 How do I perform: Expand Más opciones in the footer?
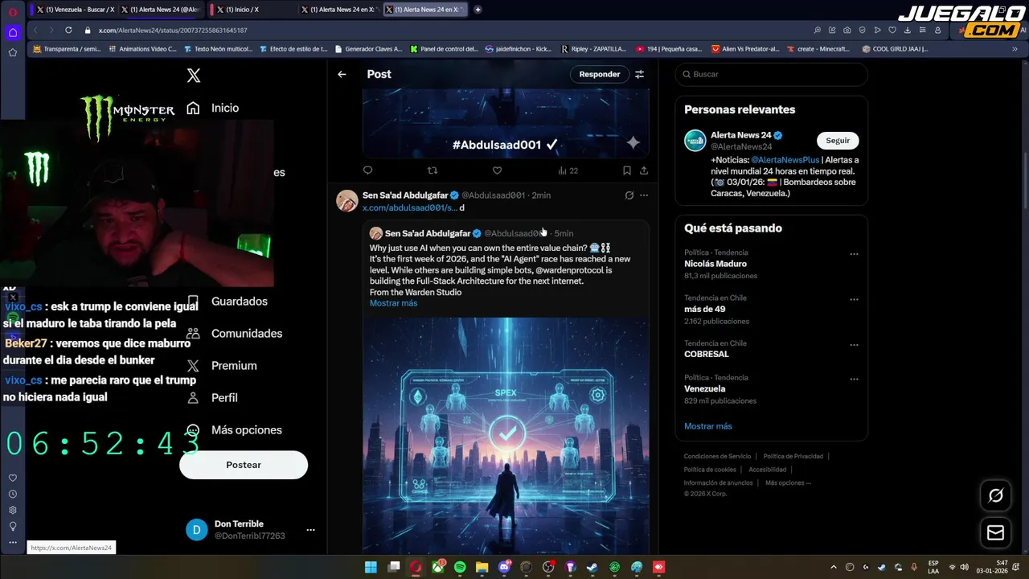click(788, 482)
